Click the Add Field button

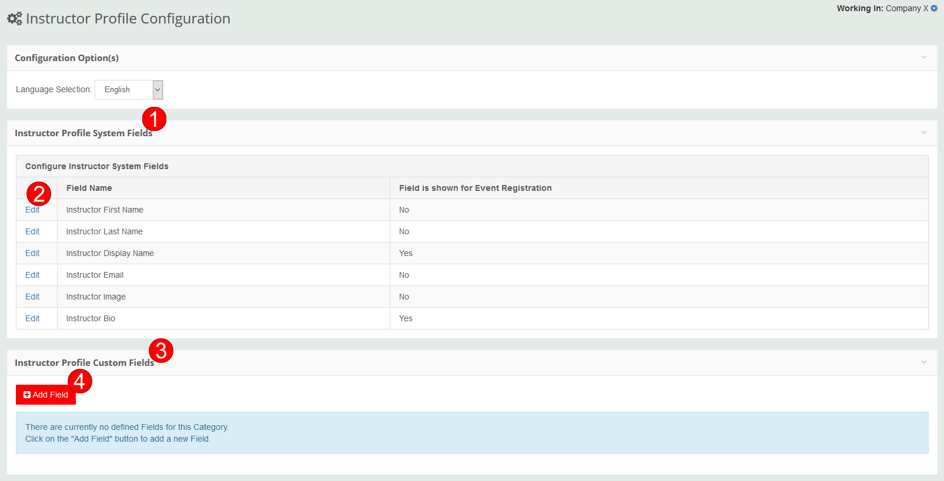coord(46,395)
